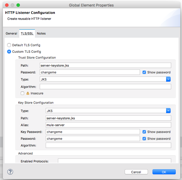Click the Trust Store Path field
Viewport: 182px width, 180px height.
click(x=105, y=65)
